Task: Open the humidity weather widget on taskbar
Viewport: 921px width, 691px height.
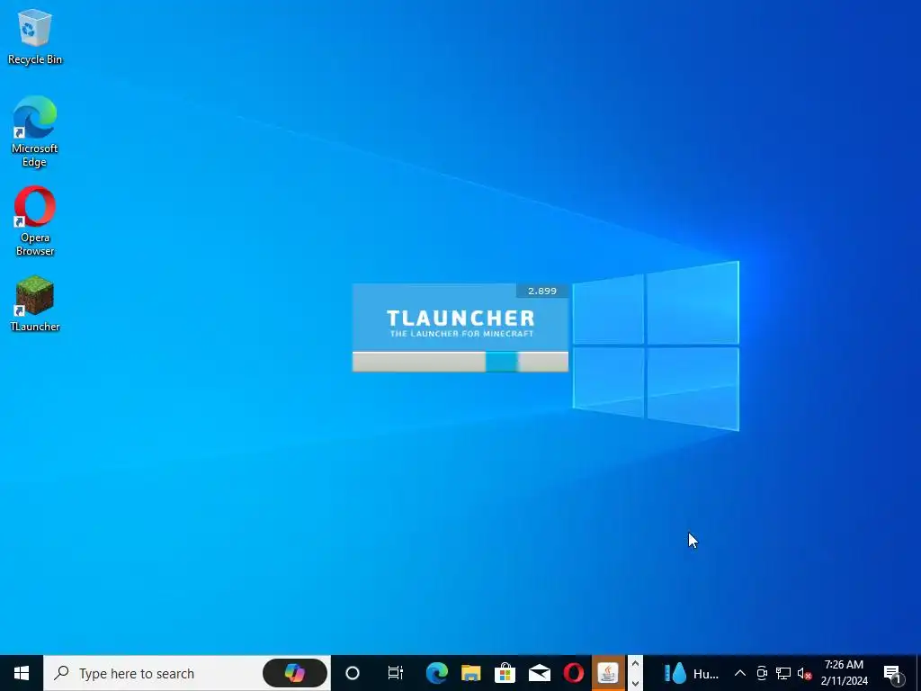Action: point(691,673)
